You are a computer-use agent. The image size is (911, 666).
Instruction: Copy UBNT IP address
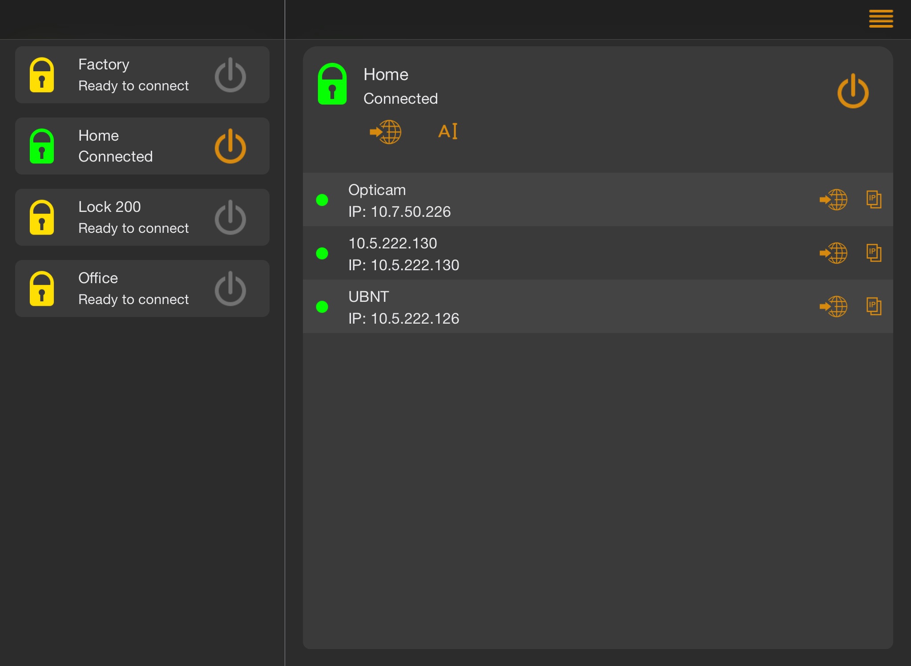coord(874,306)
